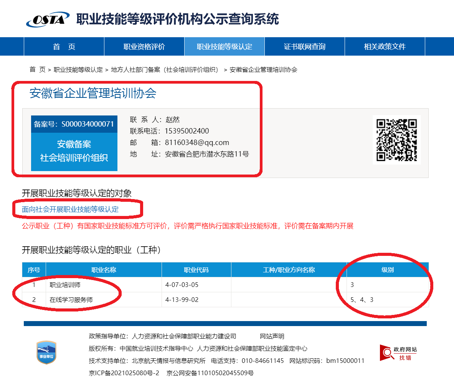Click 政策指导单位 footer text
The image size is (454, 379).
(x=162, y=336)
